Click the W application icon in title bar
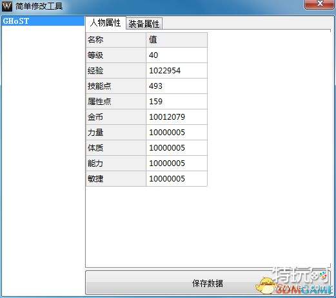336x298 pixels. (6, 6)
